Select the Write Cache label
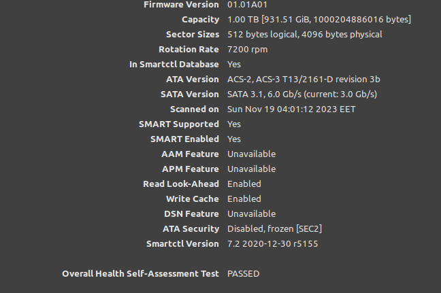 pyautogui.click(x=192, y=199)
